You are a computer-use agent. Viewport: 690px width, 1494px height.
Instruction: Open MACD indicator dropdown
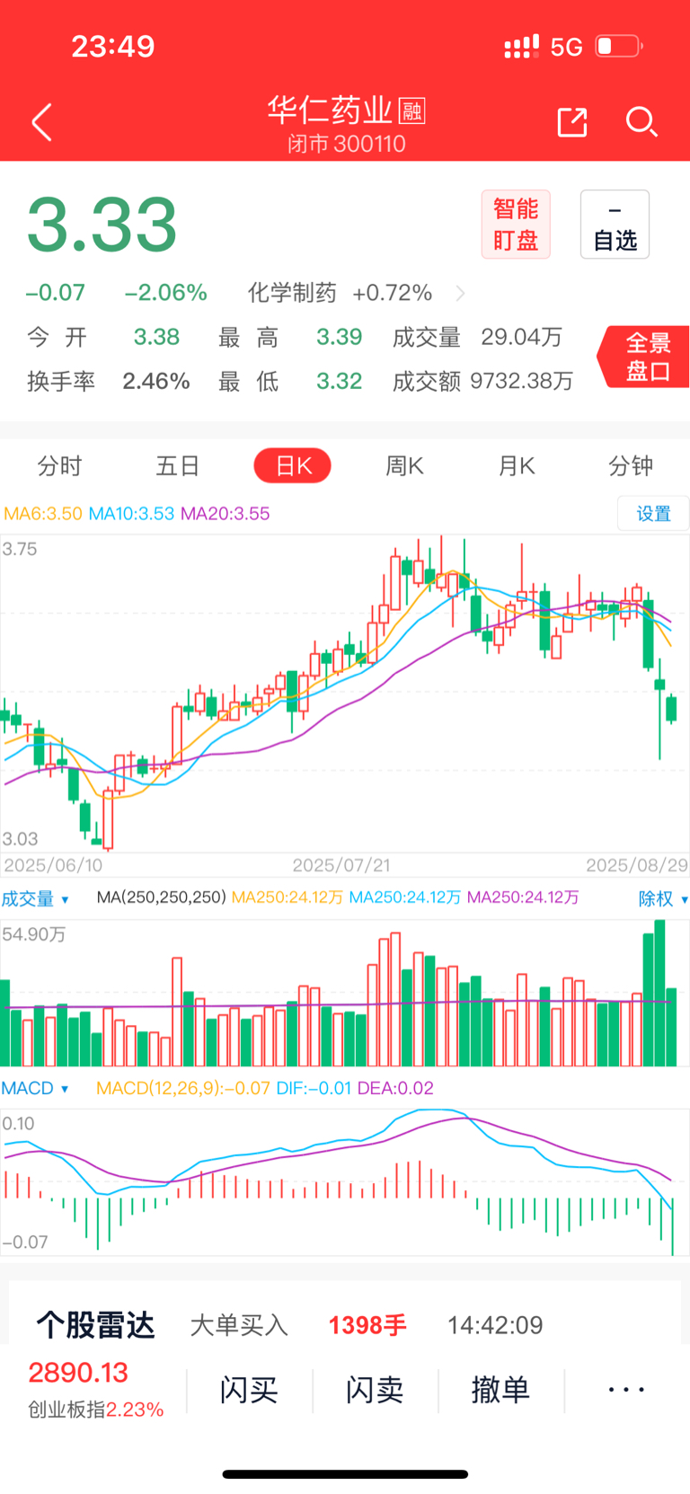pyautogui.click(x=35, y=1088)
